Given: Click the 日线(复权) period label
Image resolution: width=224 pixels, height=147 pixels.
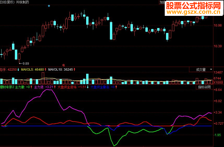Looking at the screenshot, I should click(8, 2).
